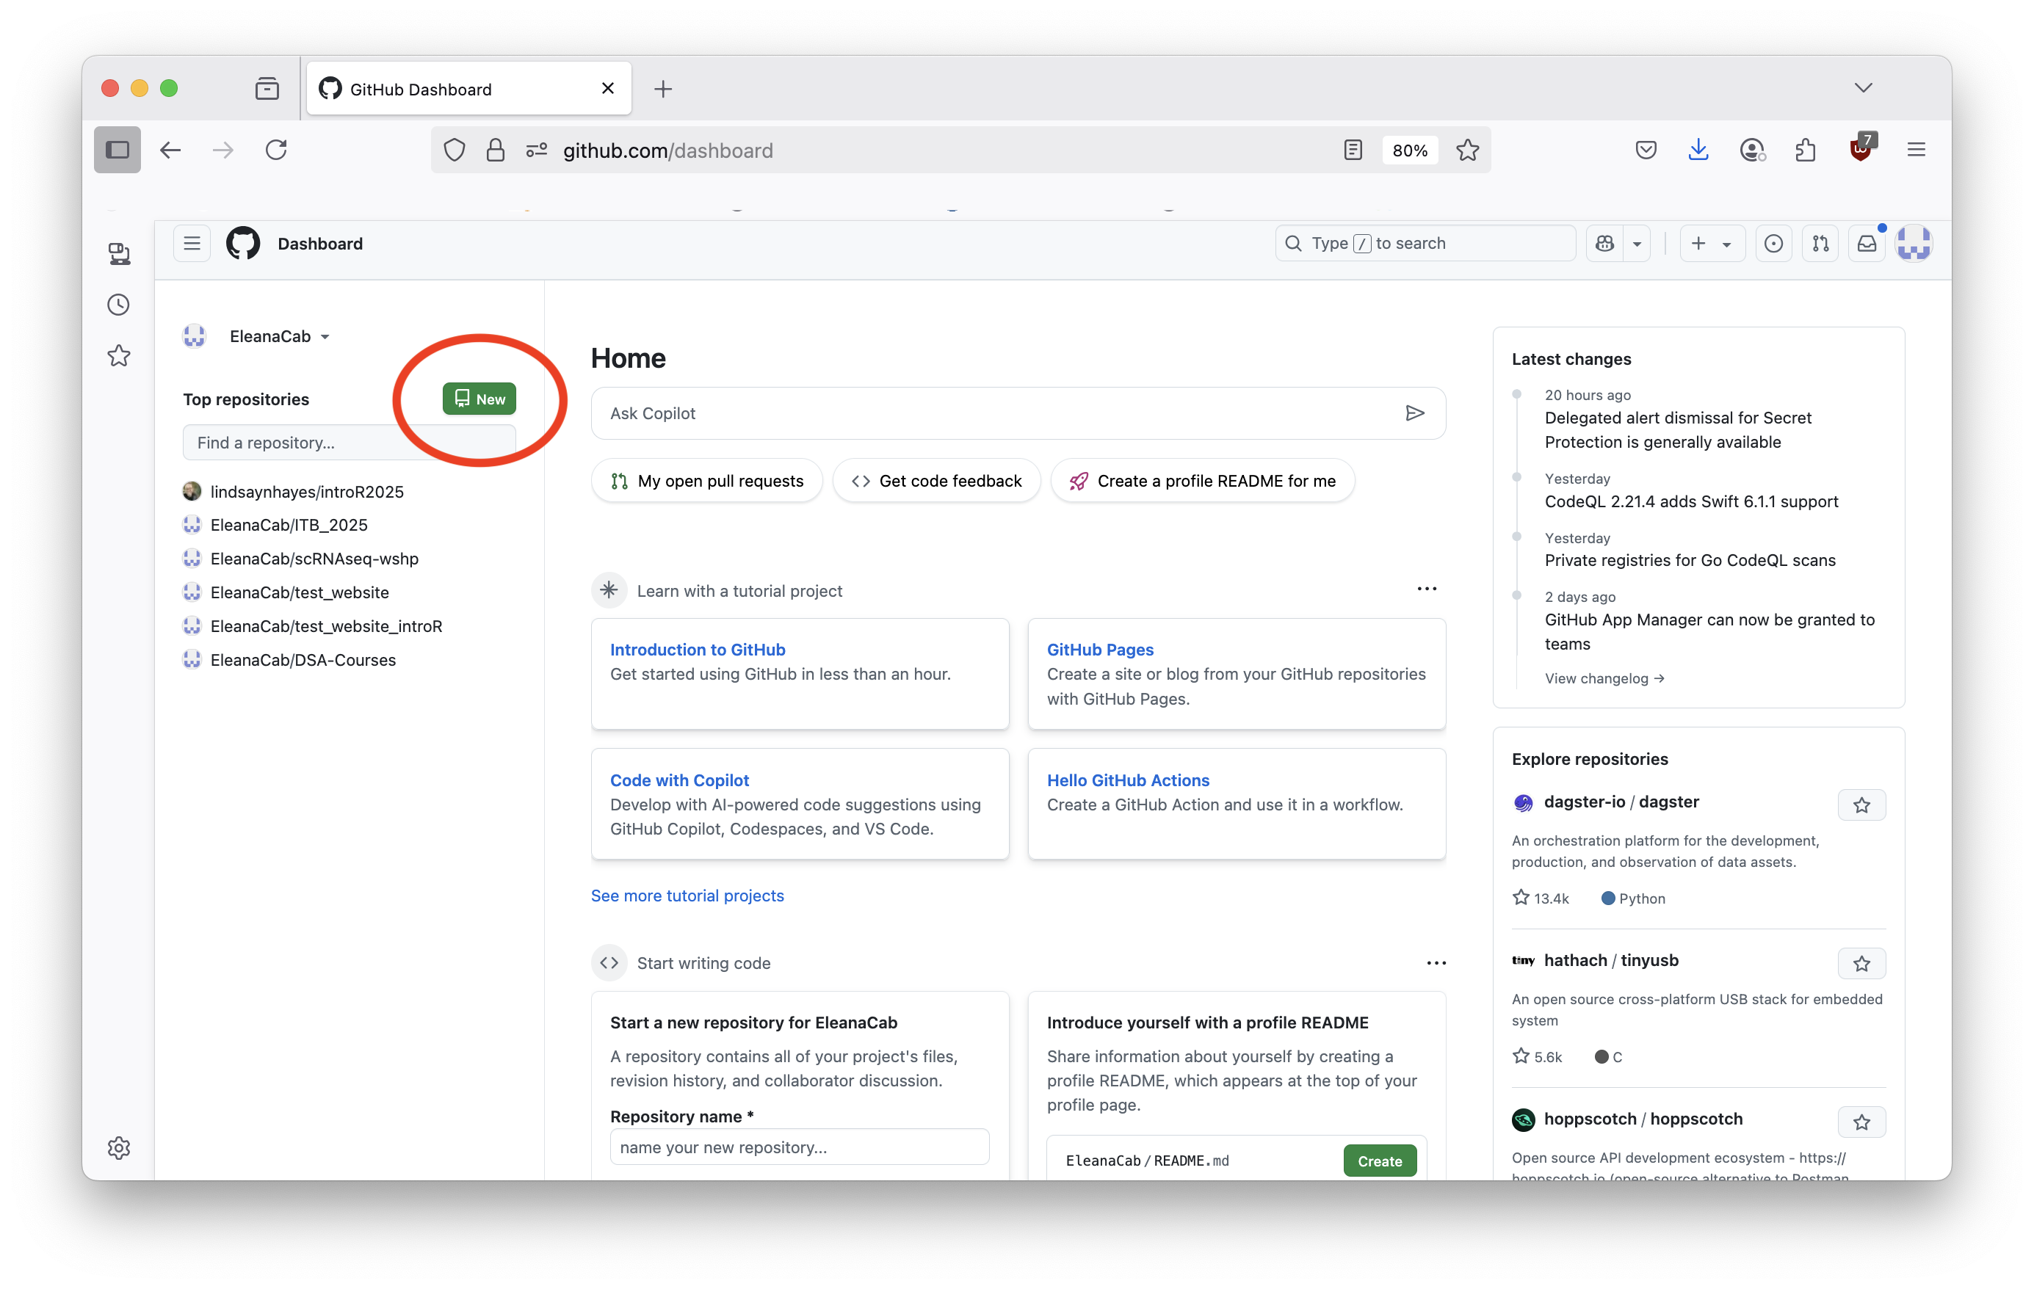Viewport: 2034px width, 1289px height.
Task: Click the green New repository button
Action: point(479,399)
